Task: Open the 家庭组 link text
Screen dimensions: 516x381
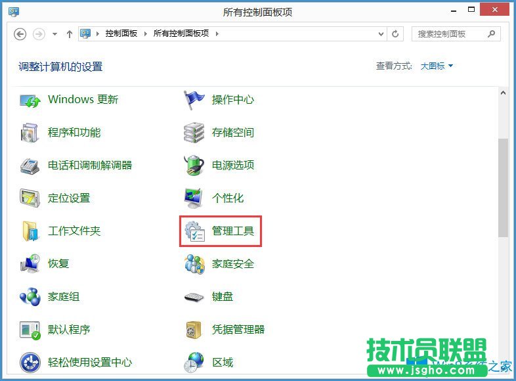Action: [64, 297]
